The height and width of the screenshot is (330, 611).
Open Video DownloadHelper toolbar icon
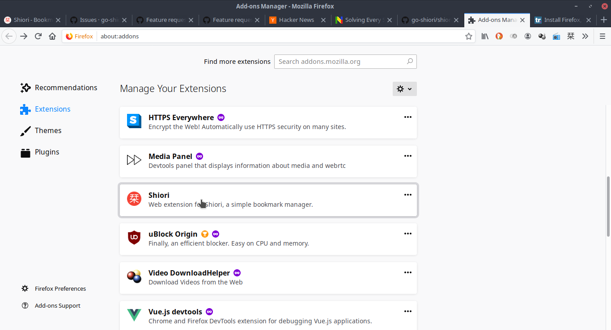click(542, 36)
